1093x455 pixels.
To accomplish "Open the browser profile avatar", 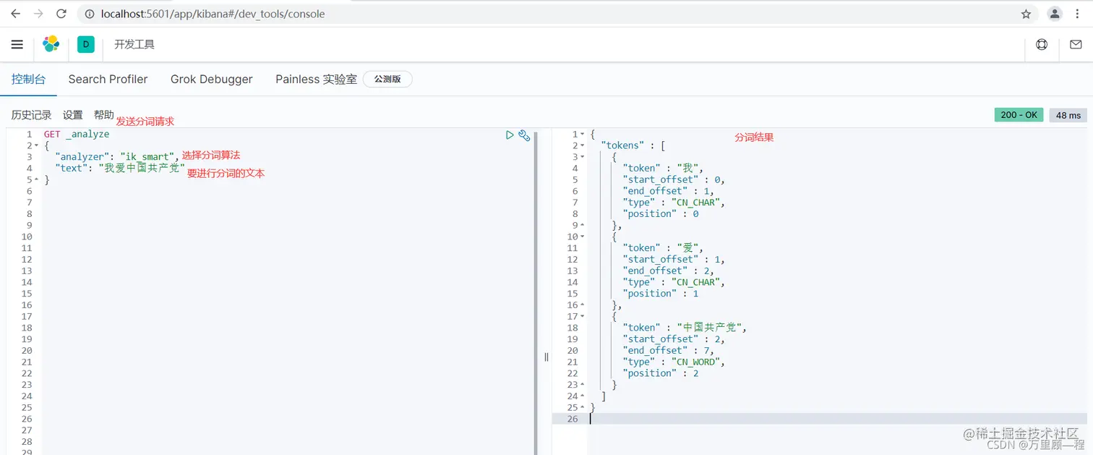I will 1055,14.
